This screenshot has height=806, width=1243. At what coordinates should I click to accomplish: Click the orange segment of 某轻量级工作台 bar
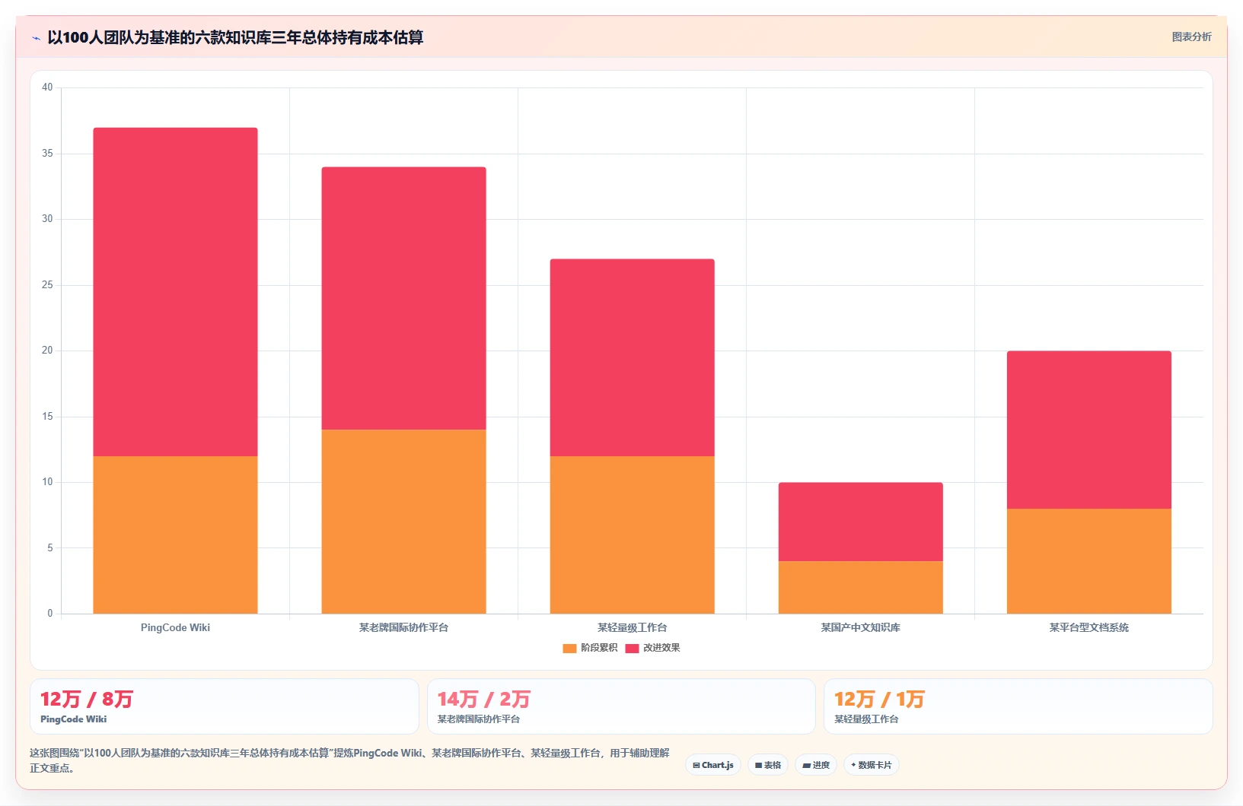632,535
